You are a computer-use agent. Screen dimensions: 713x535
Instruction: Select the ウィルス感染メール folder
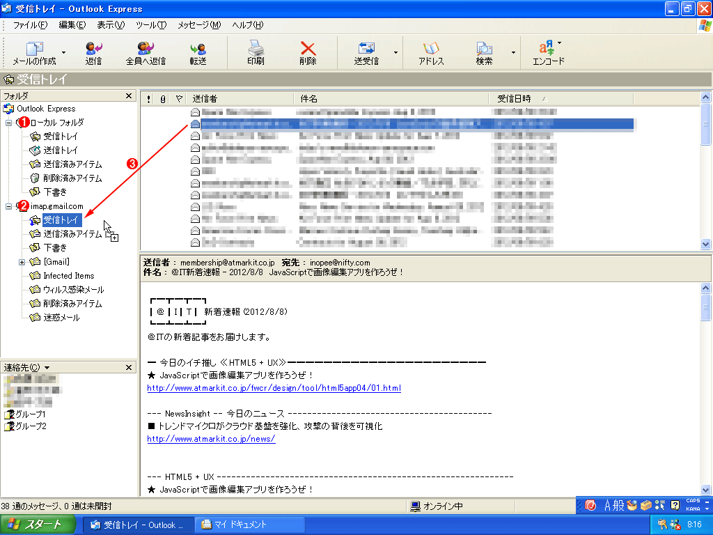(x=72, y=290)
